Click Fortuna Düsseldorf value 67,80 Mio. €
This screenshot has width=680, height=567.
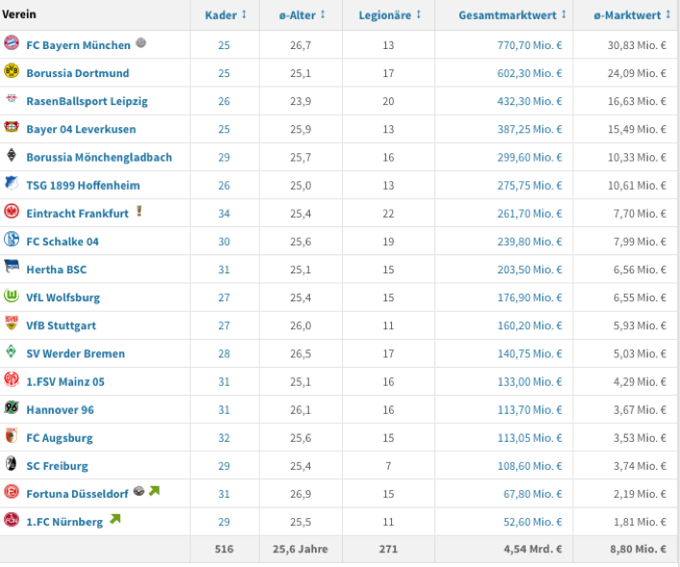click(533, 494)
